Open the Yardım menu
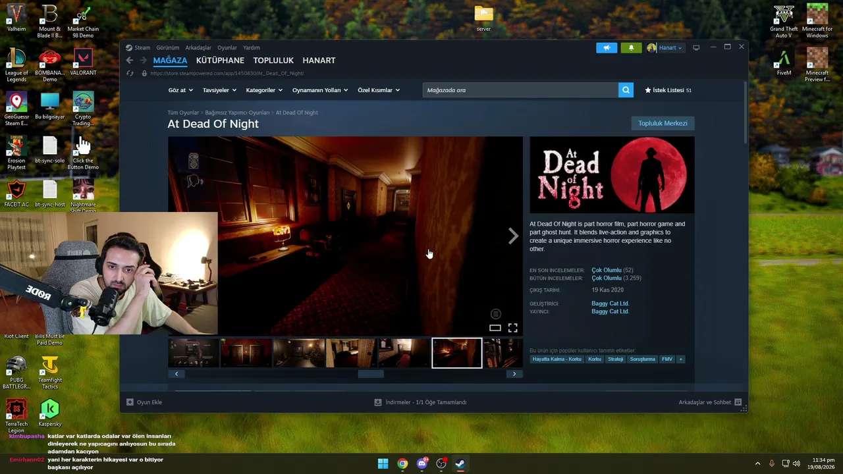This screenshot has width=843, height=474. click(251, 47)
